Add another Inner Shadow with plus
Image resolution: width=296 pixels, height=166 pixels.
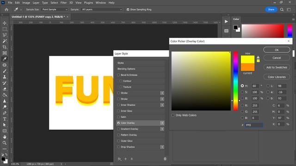[162, 105]
